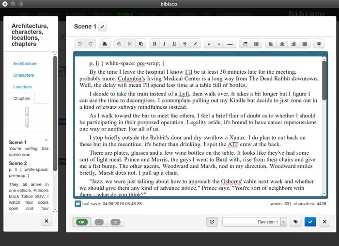Image resolution: width=339 pixels, height=246 pixels.
Task: Close the left info panel with X
Action: [x=46, y=221]
